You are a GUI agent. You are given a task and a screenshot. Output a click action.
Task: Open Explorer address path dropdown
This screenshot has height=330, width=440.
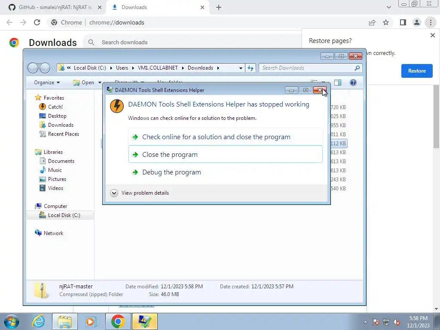point(241,68)
